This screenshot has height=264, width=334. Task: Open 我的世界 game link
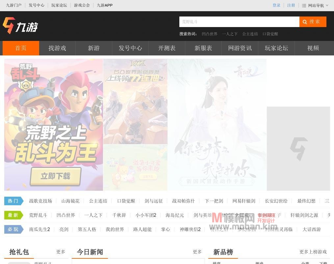tap(115, 229)
